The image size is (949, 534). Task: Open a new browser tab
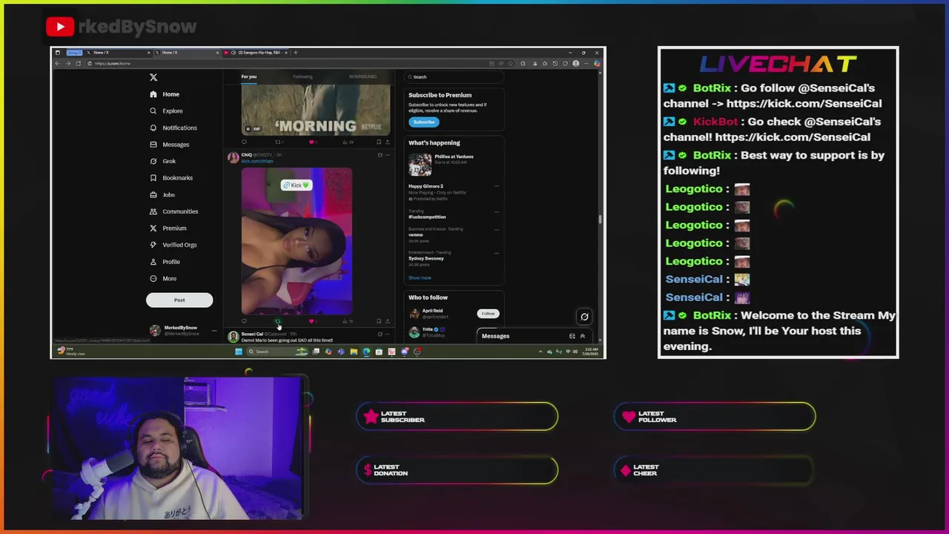coord(296,53)
